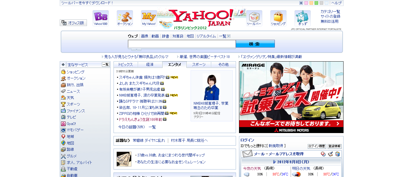Click the pen and notepad icon beside mail
Viewport: 403px width, 177px height.
click(x=330, y=154)
